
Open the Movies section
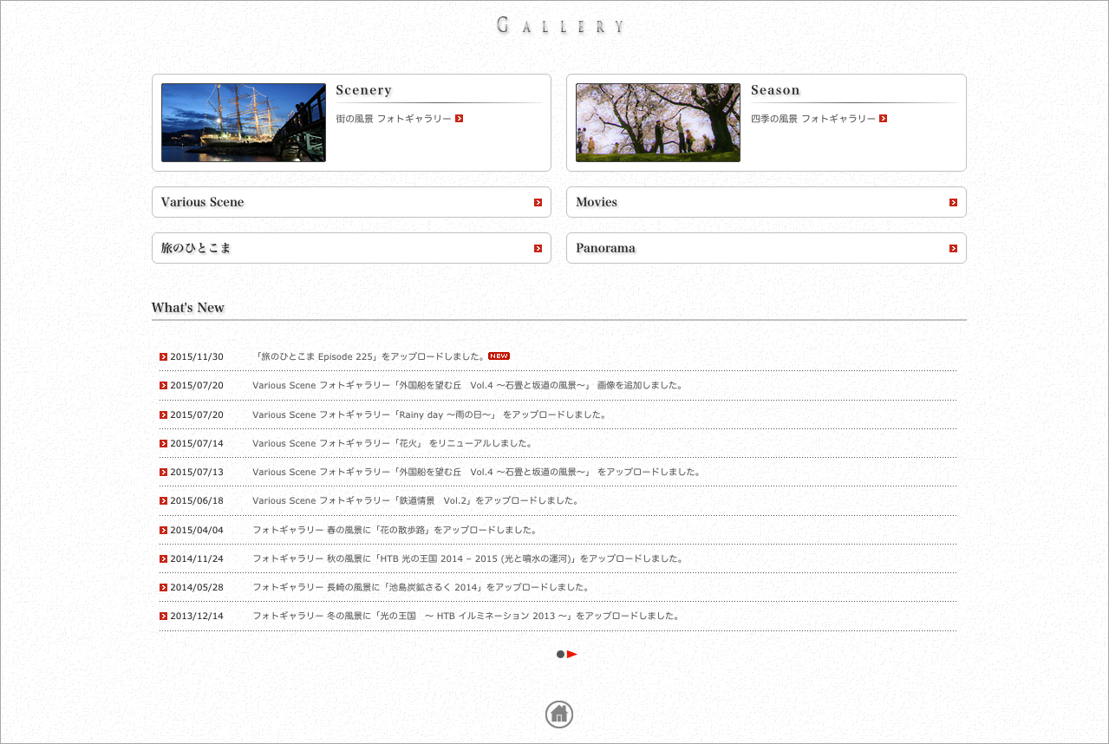pos(597,202)
